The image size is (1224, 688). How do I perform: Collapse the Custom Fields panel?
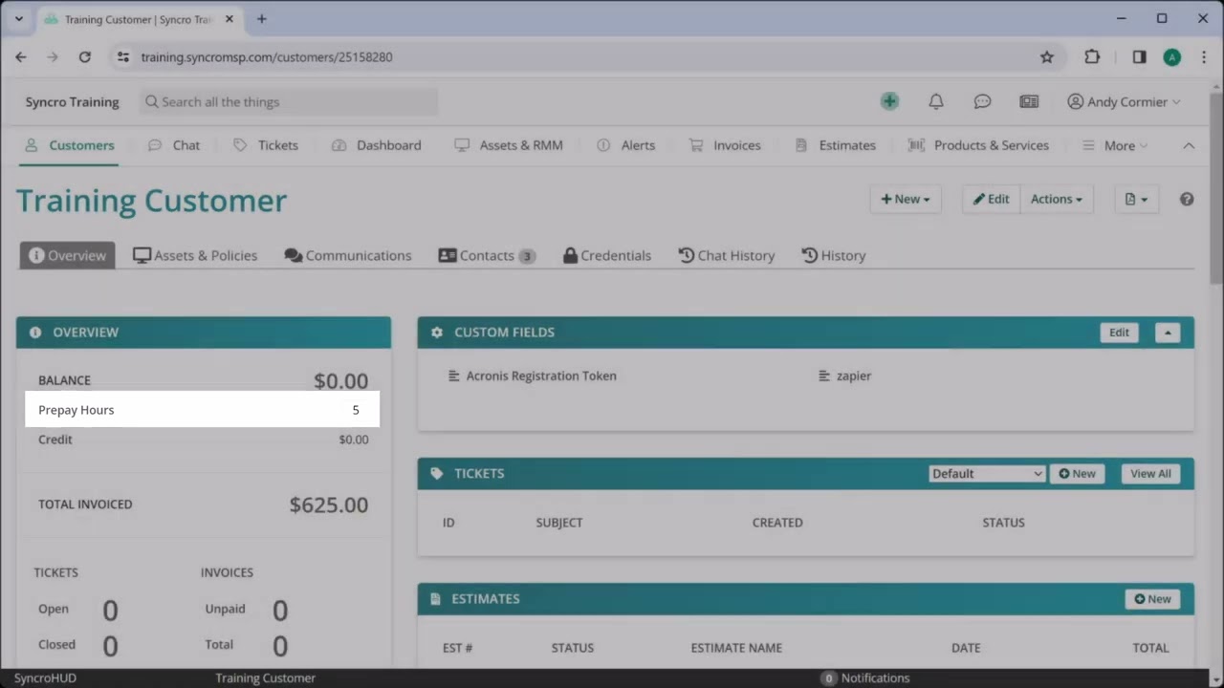click(x=1167, y=333)
